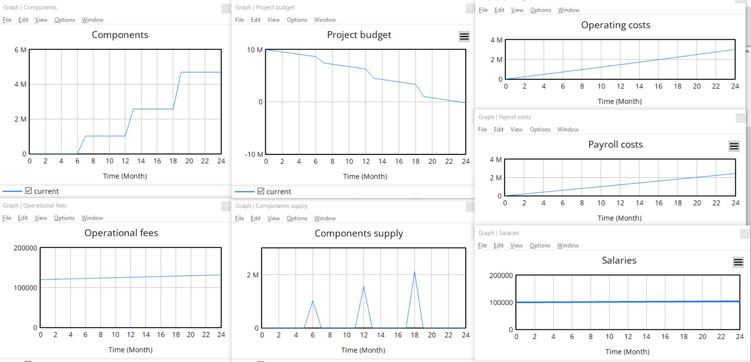Click the blue line sample in Components legend
Viewport: 751px width, 362px height.
(12, 191)
